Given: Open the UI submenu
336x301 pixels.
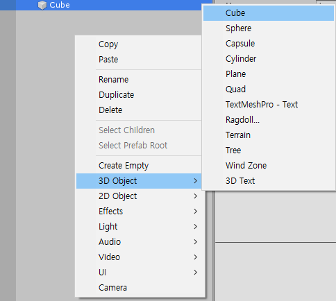Looking at the screenshot, I should (140, 273).
